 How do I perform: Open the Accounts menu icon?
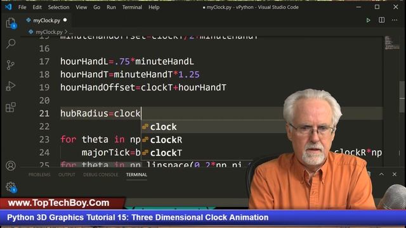pos(11,166)
